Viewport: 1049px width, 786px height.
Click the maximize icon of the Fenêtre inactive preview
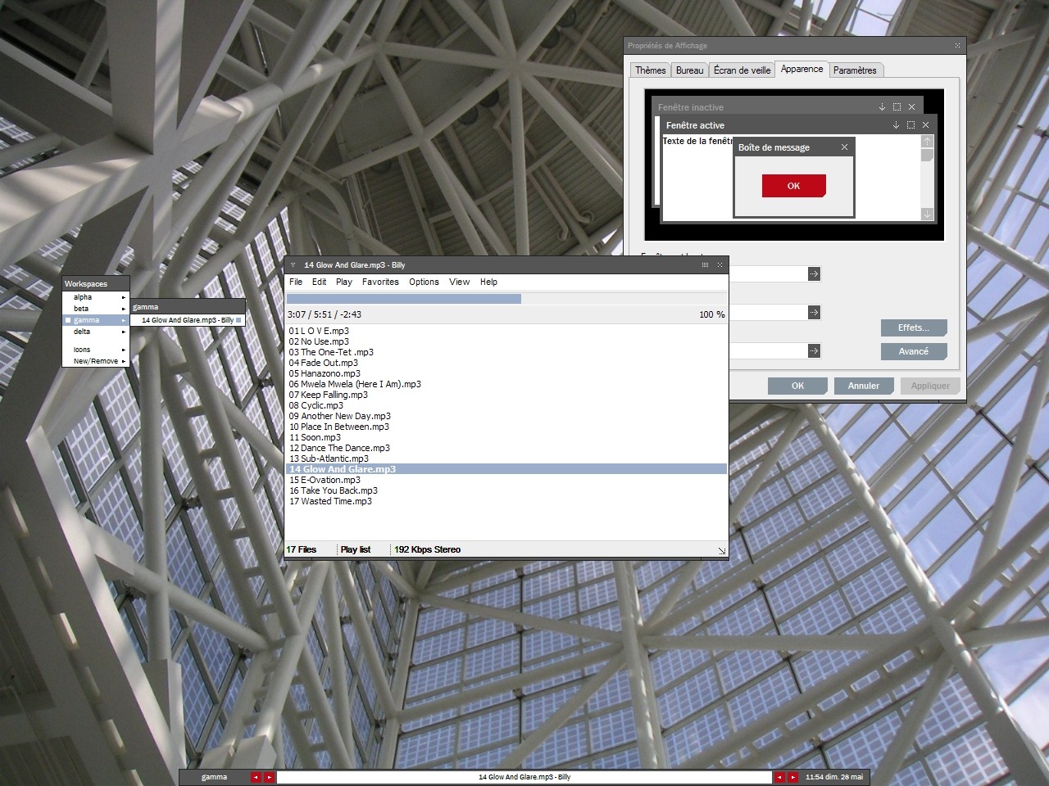(x=897, y=107)
